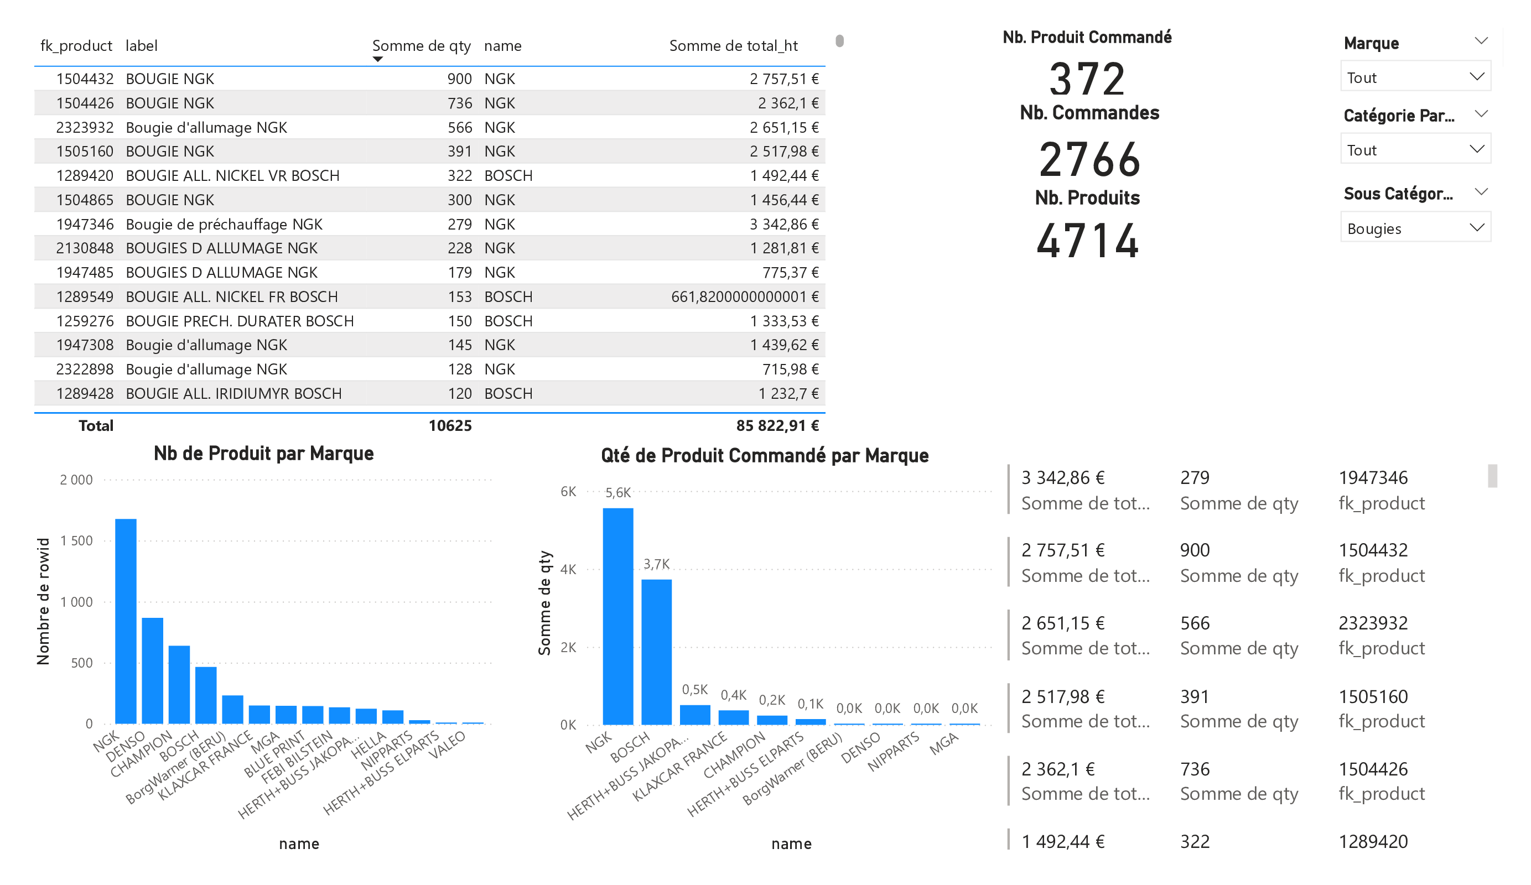The image size is (1531, 885).
Task: Collapse the Catégorie Par... slicer header chevron
Action: pos(1481,113)
